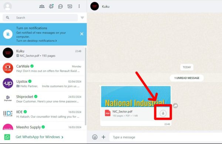Select the Upstox conversation

pos(42,84)
